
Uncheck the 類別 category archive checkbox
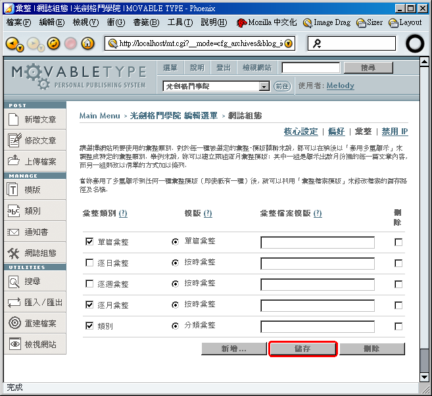[89, 326]
